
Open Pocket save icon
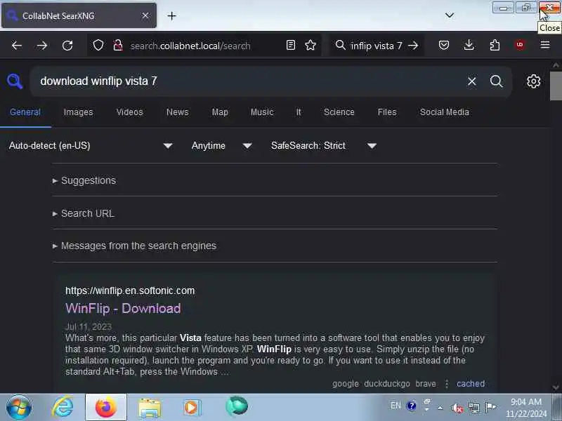(x=444, y=45)
